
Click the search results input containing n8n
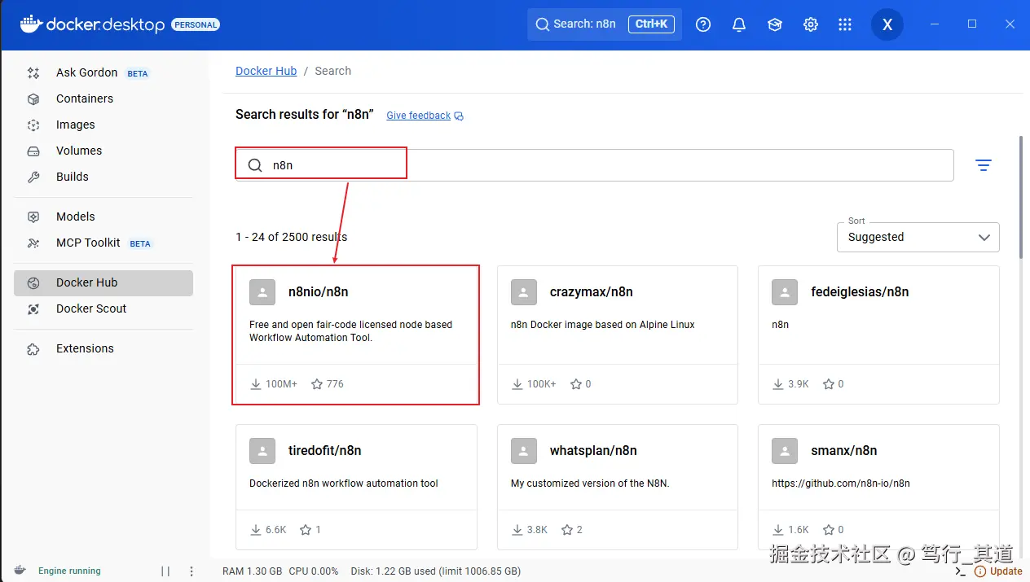pos(595,165)
